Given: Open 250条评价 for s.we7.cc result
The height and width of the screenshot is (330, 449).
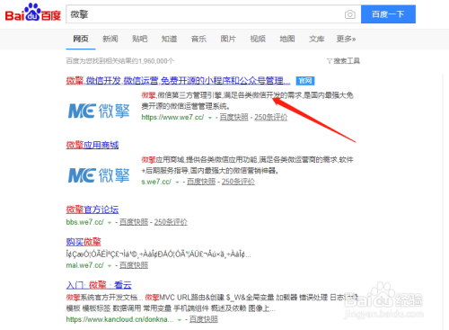Looking at the screenshot, I should 238,182.
